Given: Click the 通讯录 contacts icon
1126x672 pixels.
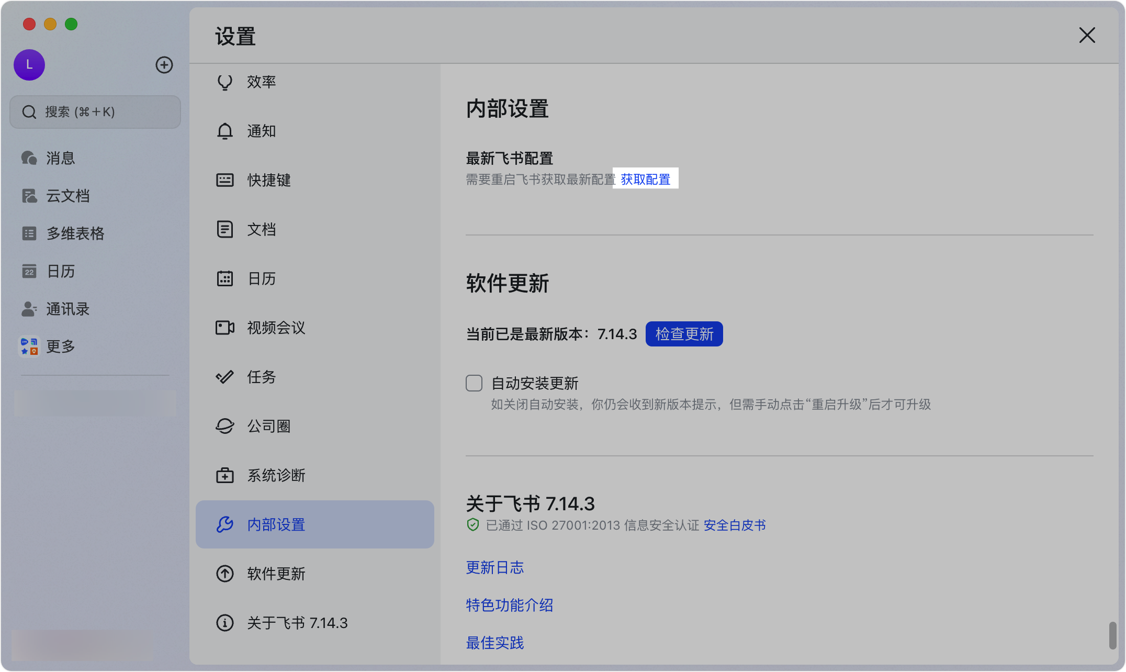Looking at the screenshot, I should tap(29, 309).
